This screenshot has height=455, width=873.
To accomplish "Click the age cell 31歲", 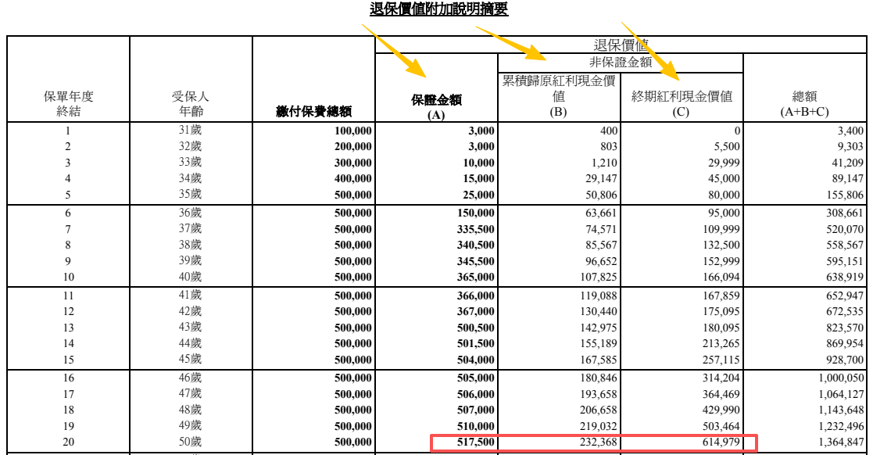I will click(x=191, y=131).
